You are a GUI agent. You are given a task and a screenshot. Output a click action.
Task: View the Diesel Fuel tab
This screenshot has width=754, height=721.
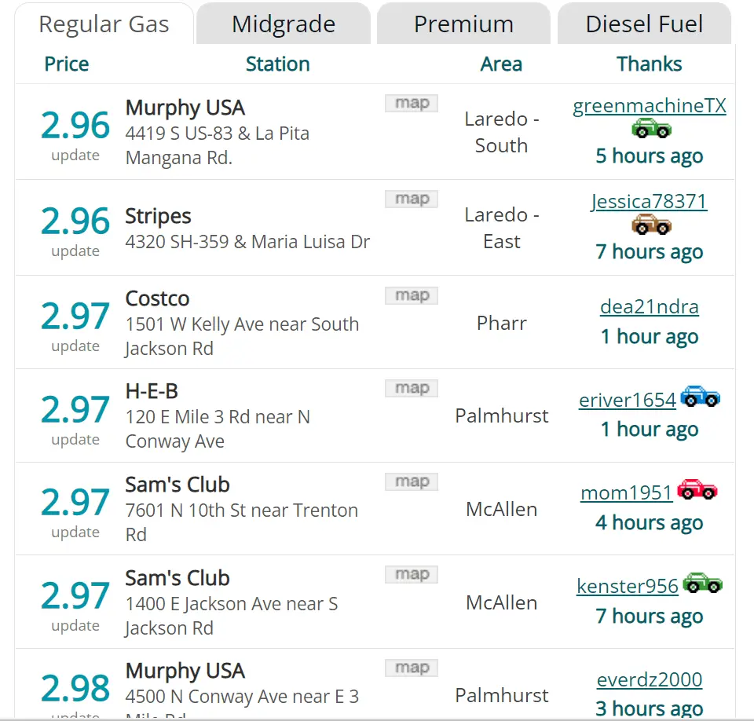643,24
